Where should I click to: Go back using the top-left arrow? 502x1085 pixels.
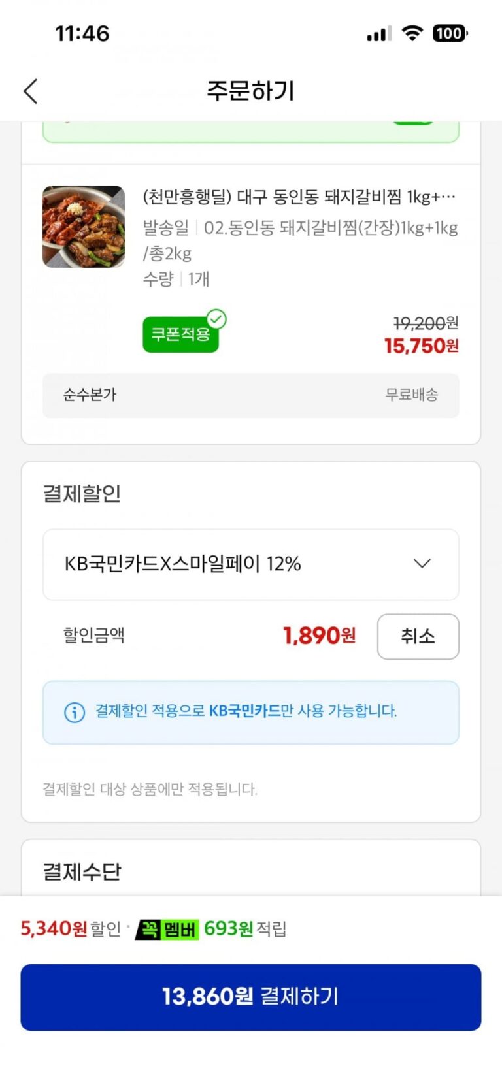click(31, 91)
